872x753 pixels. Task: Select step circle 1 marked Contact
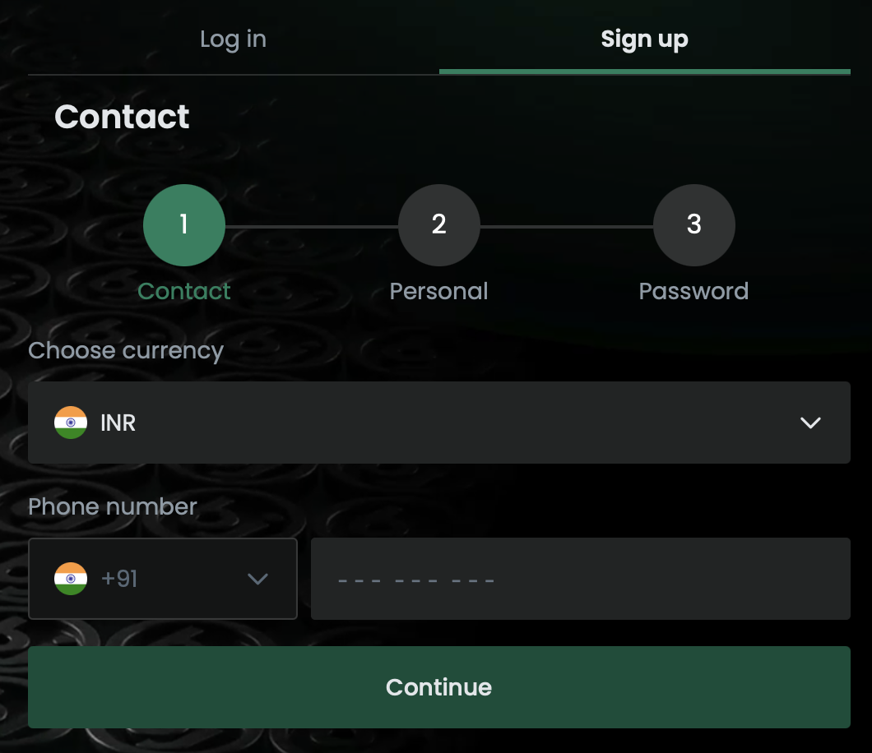[x=184, y=224]
